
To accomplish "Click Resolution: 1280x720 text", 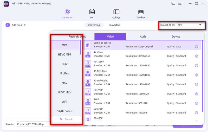I will click(x=137, y=94).
